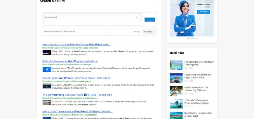Open 'How much disk space and bandwidth' result
The image size is (254, 119).
coord(76,45)
